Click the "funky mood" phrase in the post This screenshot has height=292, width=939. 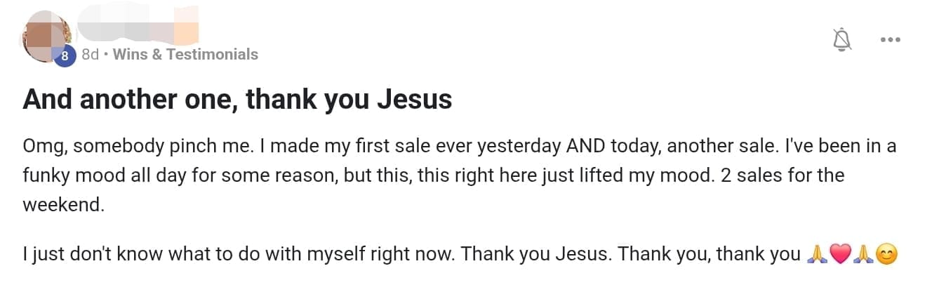point(72,175)
